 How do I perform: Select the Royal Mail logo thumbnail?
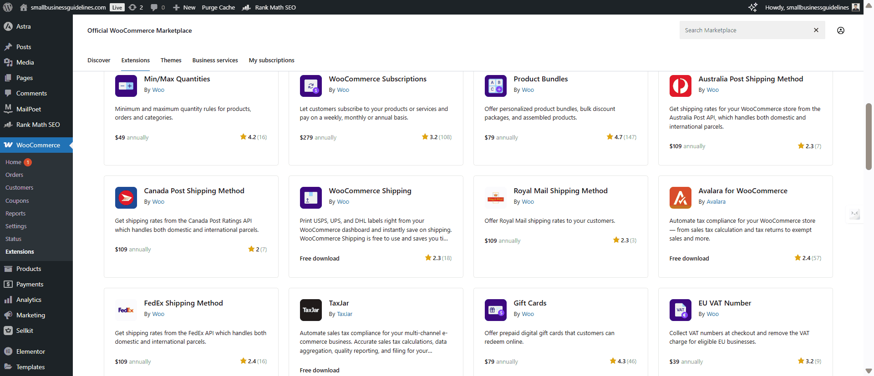pos(496,198)
